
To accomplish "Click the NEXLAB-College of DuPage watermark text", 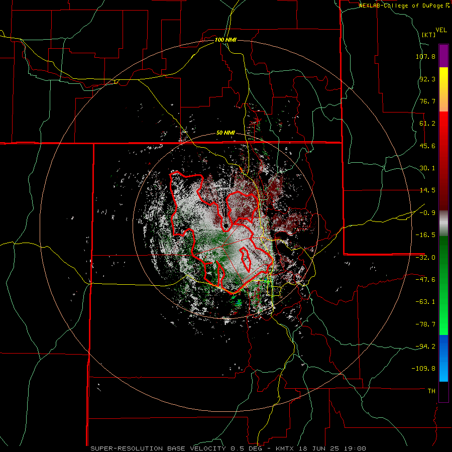I will coord(404,6).
